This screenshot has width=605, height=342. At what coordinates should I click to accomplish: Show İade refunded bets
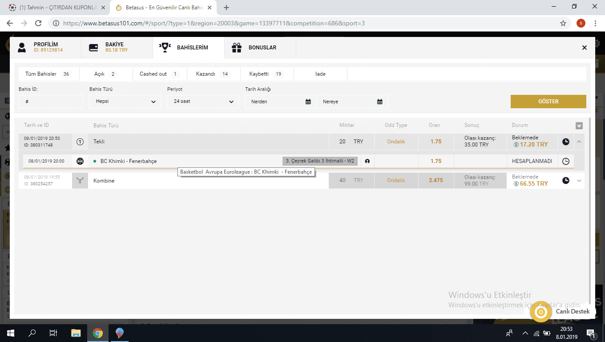[x=320, y=74]
